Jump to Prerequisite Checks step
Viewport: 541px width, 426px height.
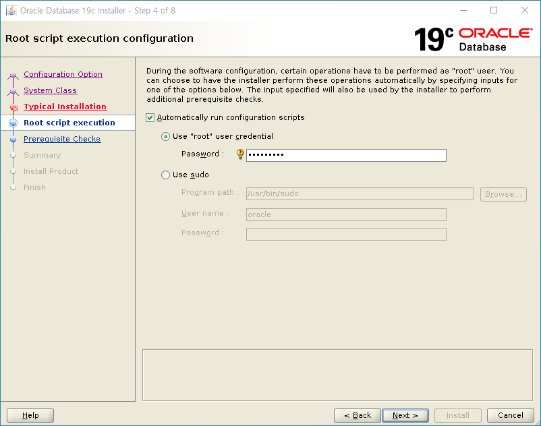[x=62, y=139]
